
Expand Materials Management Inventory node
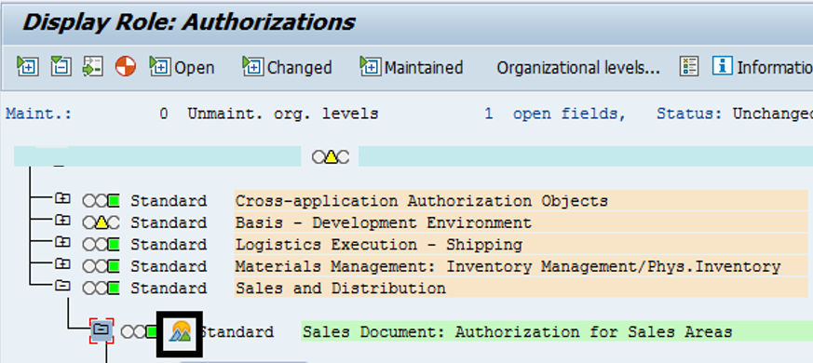pyautogui.click(x=62, y=263)
